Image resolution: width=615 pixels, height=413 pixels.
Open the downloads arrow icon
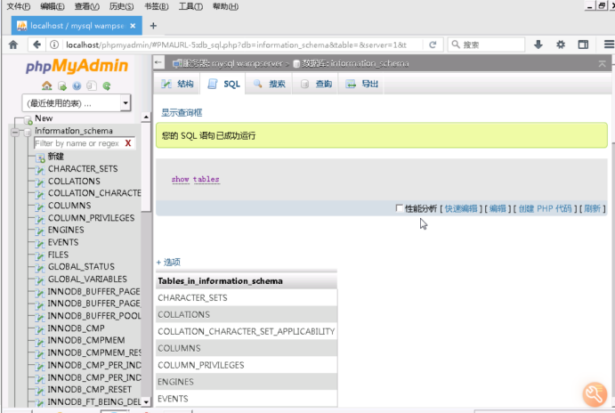(x=538, y=45)
